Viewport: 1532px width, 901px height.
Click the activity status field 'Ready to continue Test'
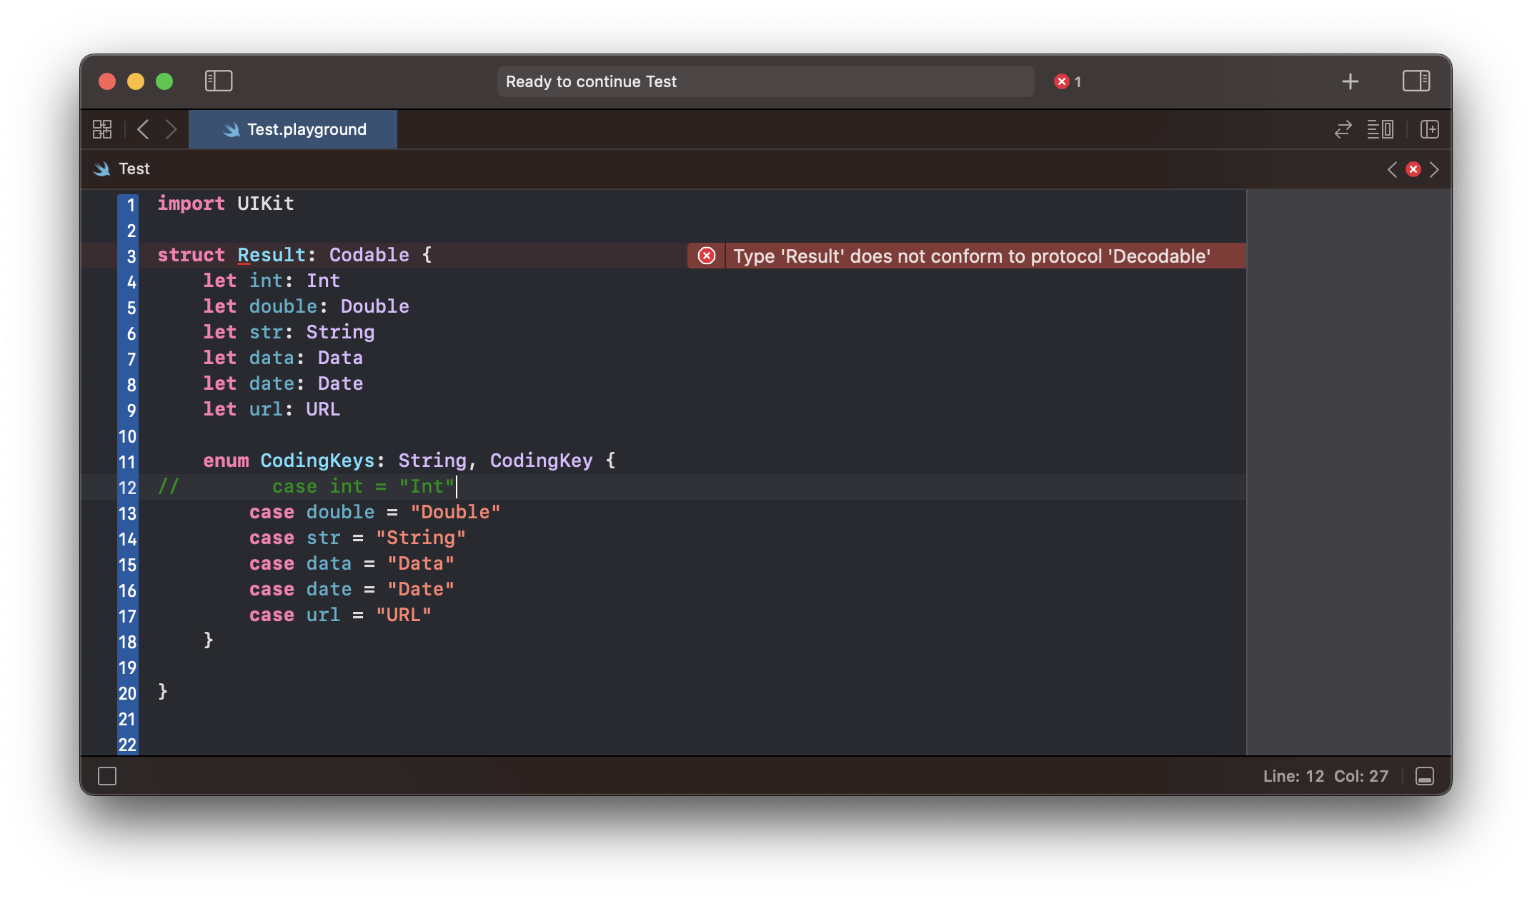point(765,81)
